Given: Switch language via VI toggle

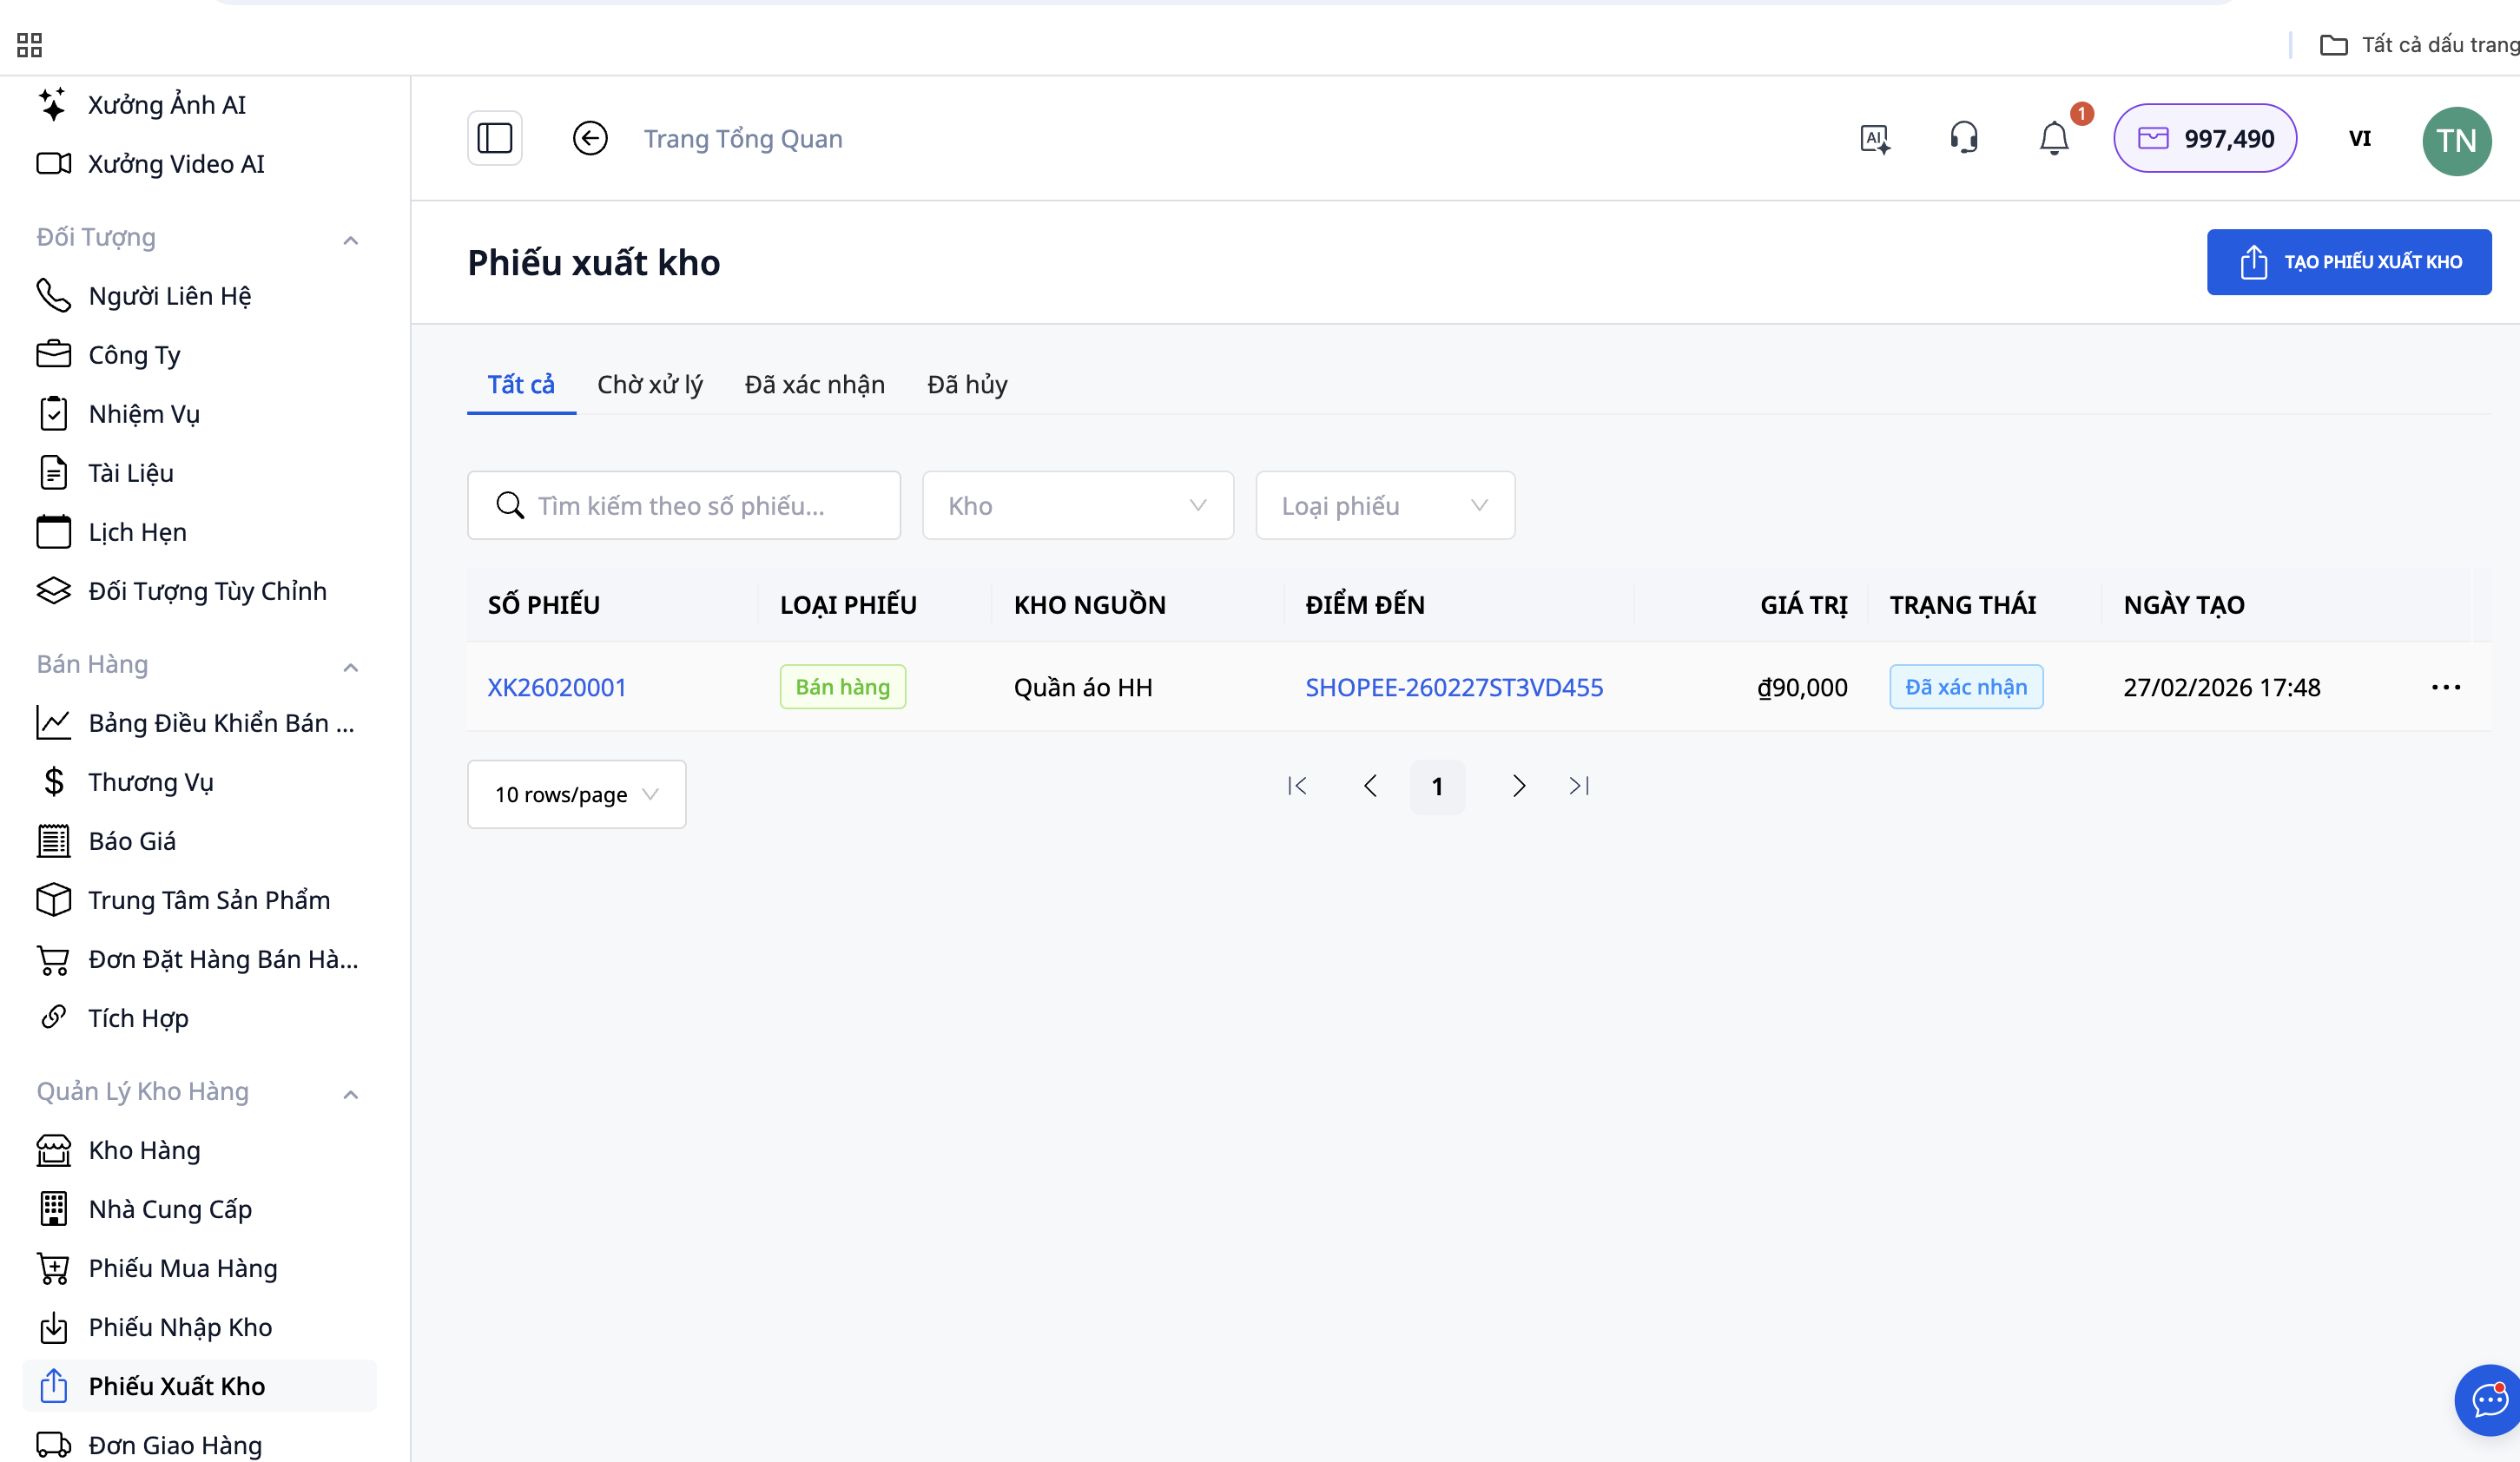Looking at the screenshot, I should [2360, 138].
